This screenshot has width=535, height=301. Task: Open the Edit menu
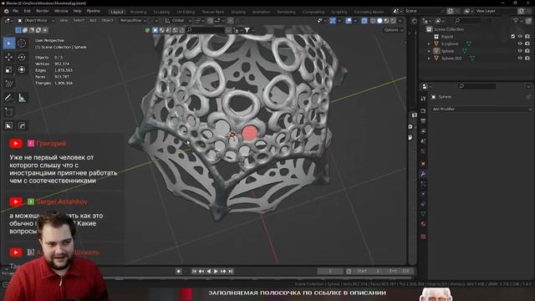coord(28,11)
